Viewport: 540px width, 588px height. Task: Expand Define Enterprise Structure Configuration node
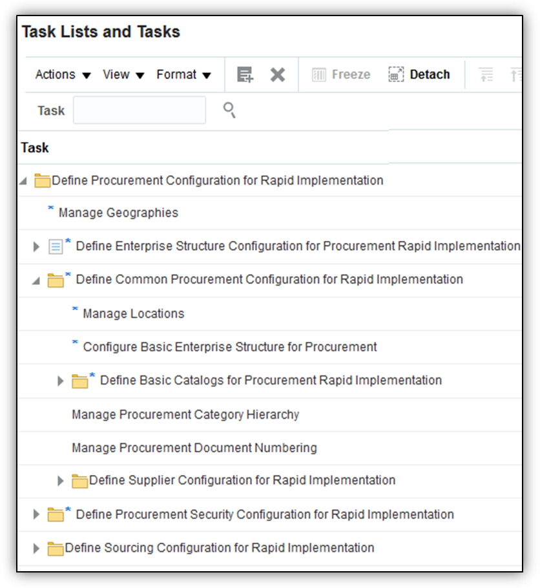pyautogui.click(x=36, y=247)
